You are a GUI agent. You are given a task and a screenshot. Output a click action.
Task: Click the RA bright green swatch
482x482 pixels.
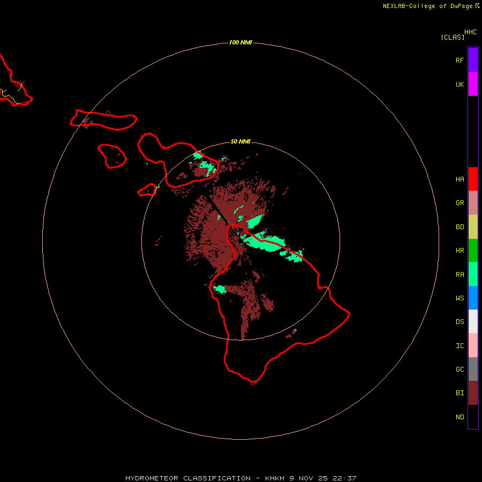[473, 274]
